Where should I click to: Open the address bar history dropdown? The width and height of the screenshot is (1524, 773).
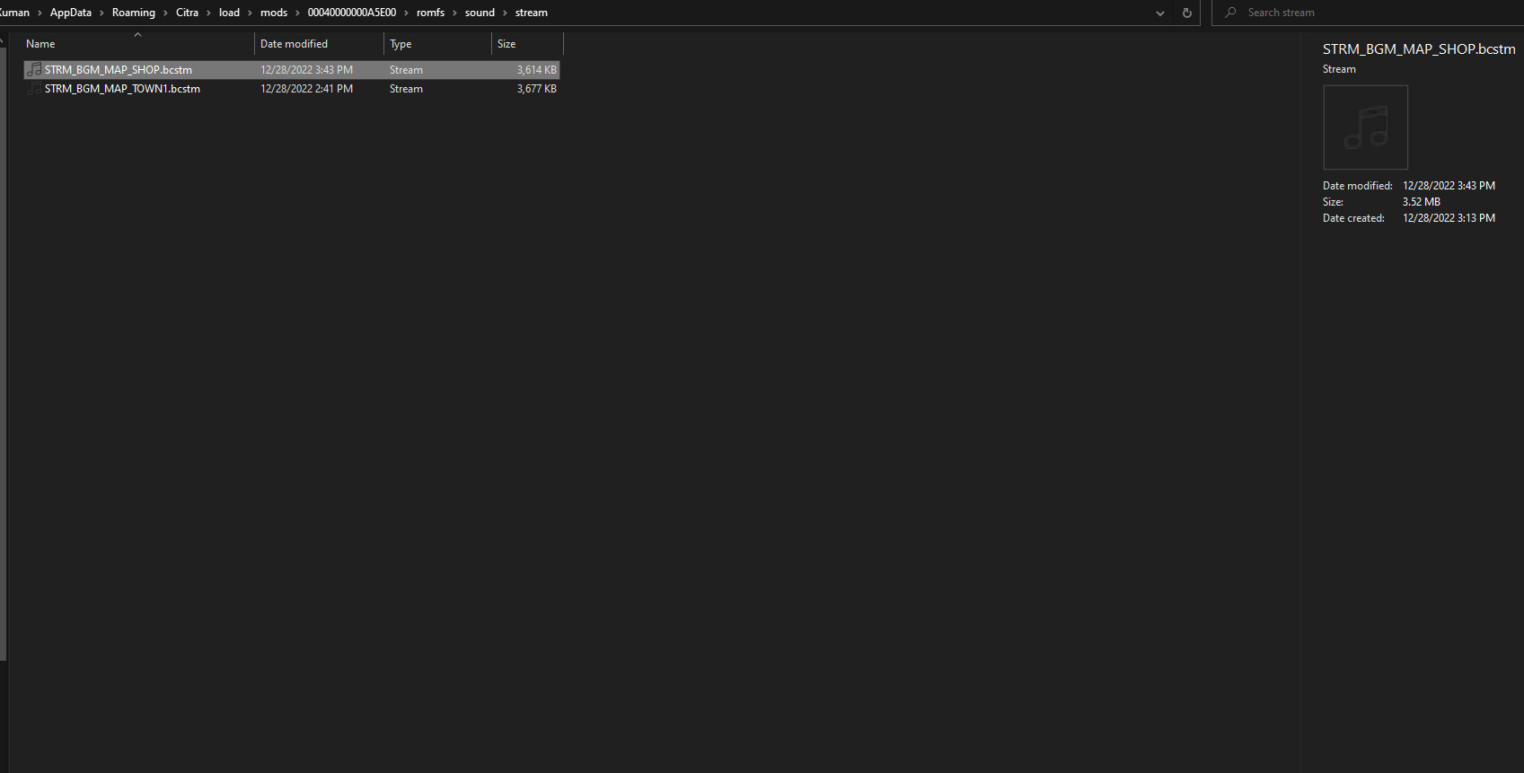tap(1160, 13)
